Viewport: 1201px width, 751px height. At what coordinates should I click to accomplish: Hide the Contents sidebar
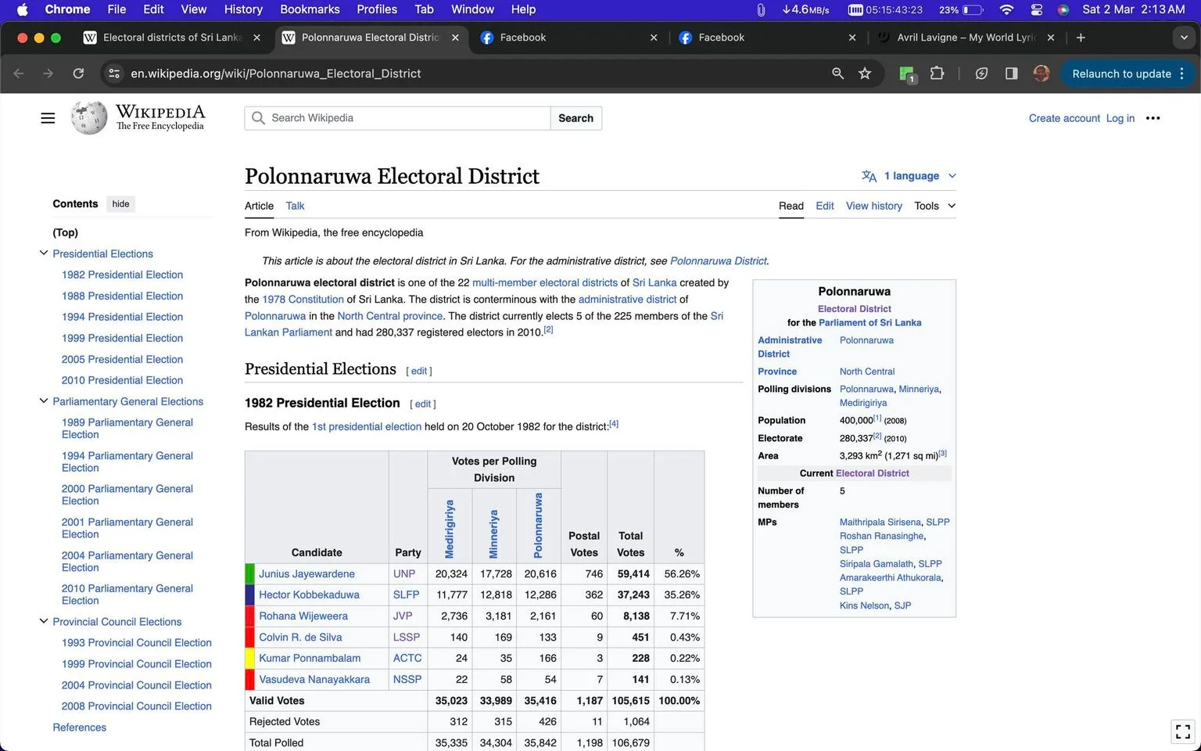(x=120, y=204)
